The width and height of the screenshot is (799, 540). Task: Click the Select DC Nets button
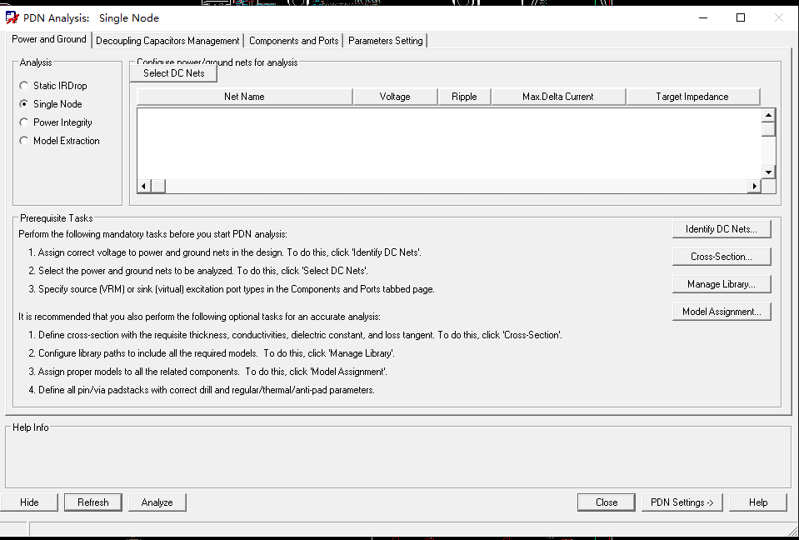pyautogui.click(x=172, y=72)
